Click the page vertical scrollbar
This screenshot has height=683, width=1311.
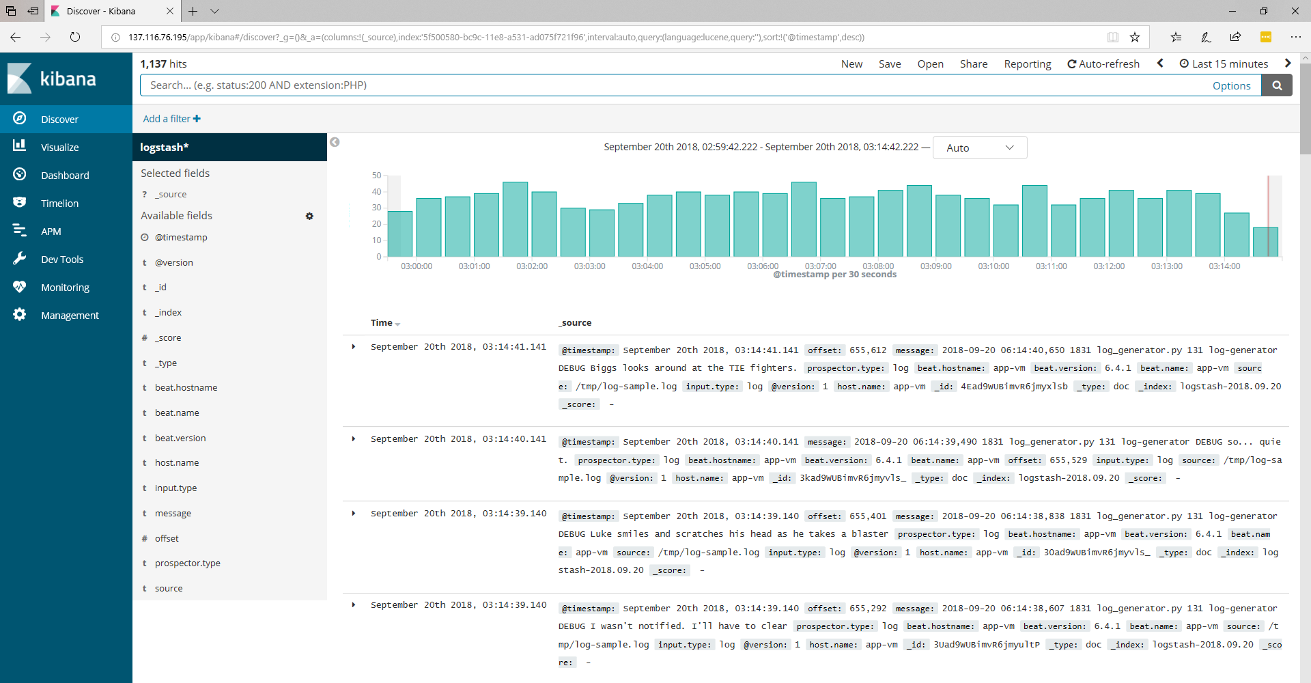(1305, 109)
